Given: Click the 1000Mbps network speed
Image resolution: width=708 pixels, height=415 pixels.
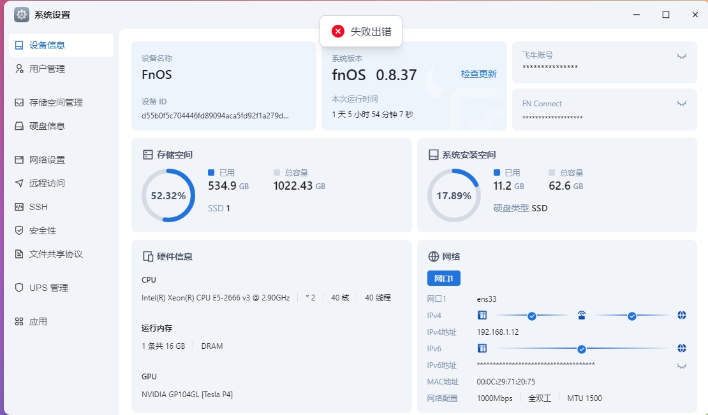Looking at the screenshot, I should tap(494, 398).
